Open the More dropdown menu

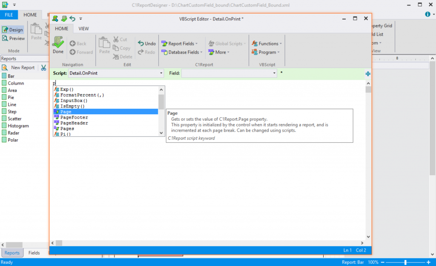(219, 52)
